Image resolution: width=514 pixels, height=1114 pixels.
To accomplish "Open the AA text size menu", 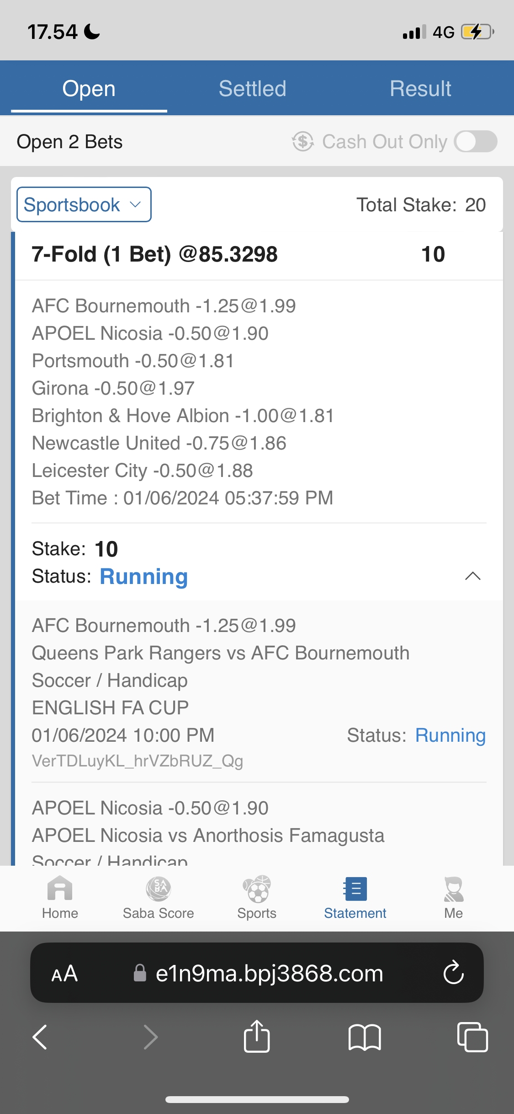I will (64, 973).
